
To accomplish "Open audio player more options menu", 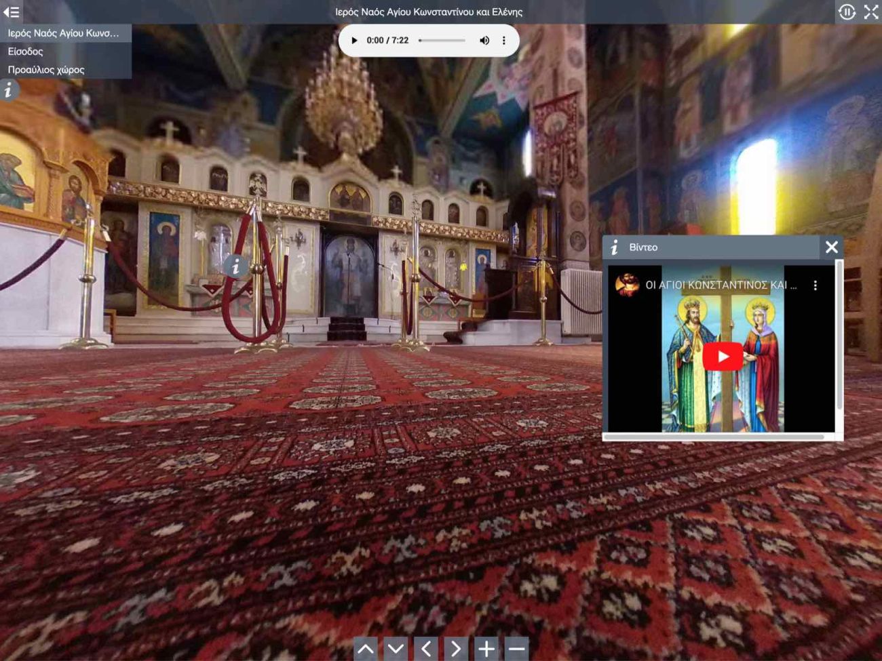I will click(x=504, y=41).
